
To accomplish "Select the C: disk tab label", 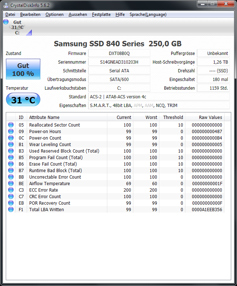I will coord(17,33).
